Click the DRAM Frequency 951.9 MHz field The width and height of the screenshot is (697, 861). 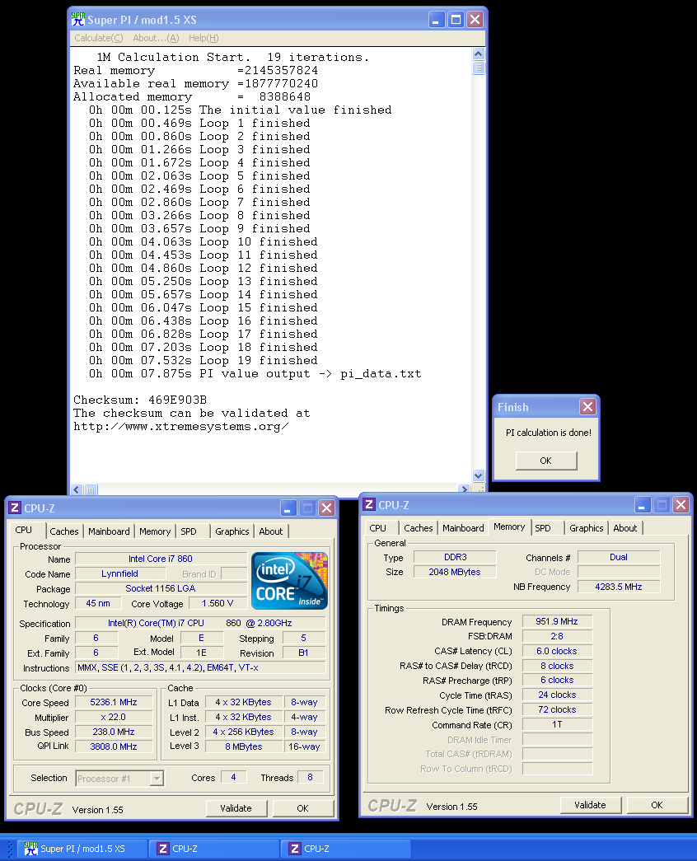click(x=557, y=621)
